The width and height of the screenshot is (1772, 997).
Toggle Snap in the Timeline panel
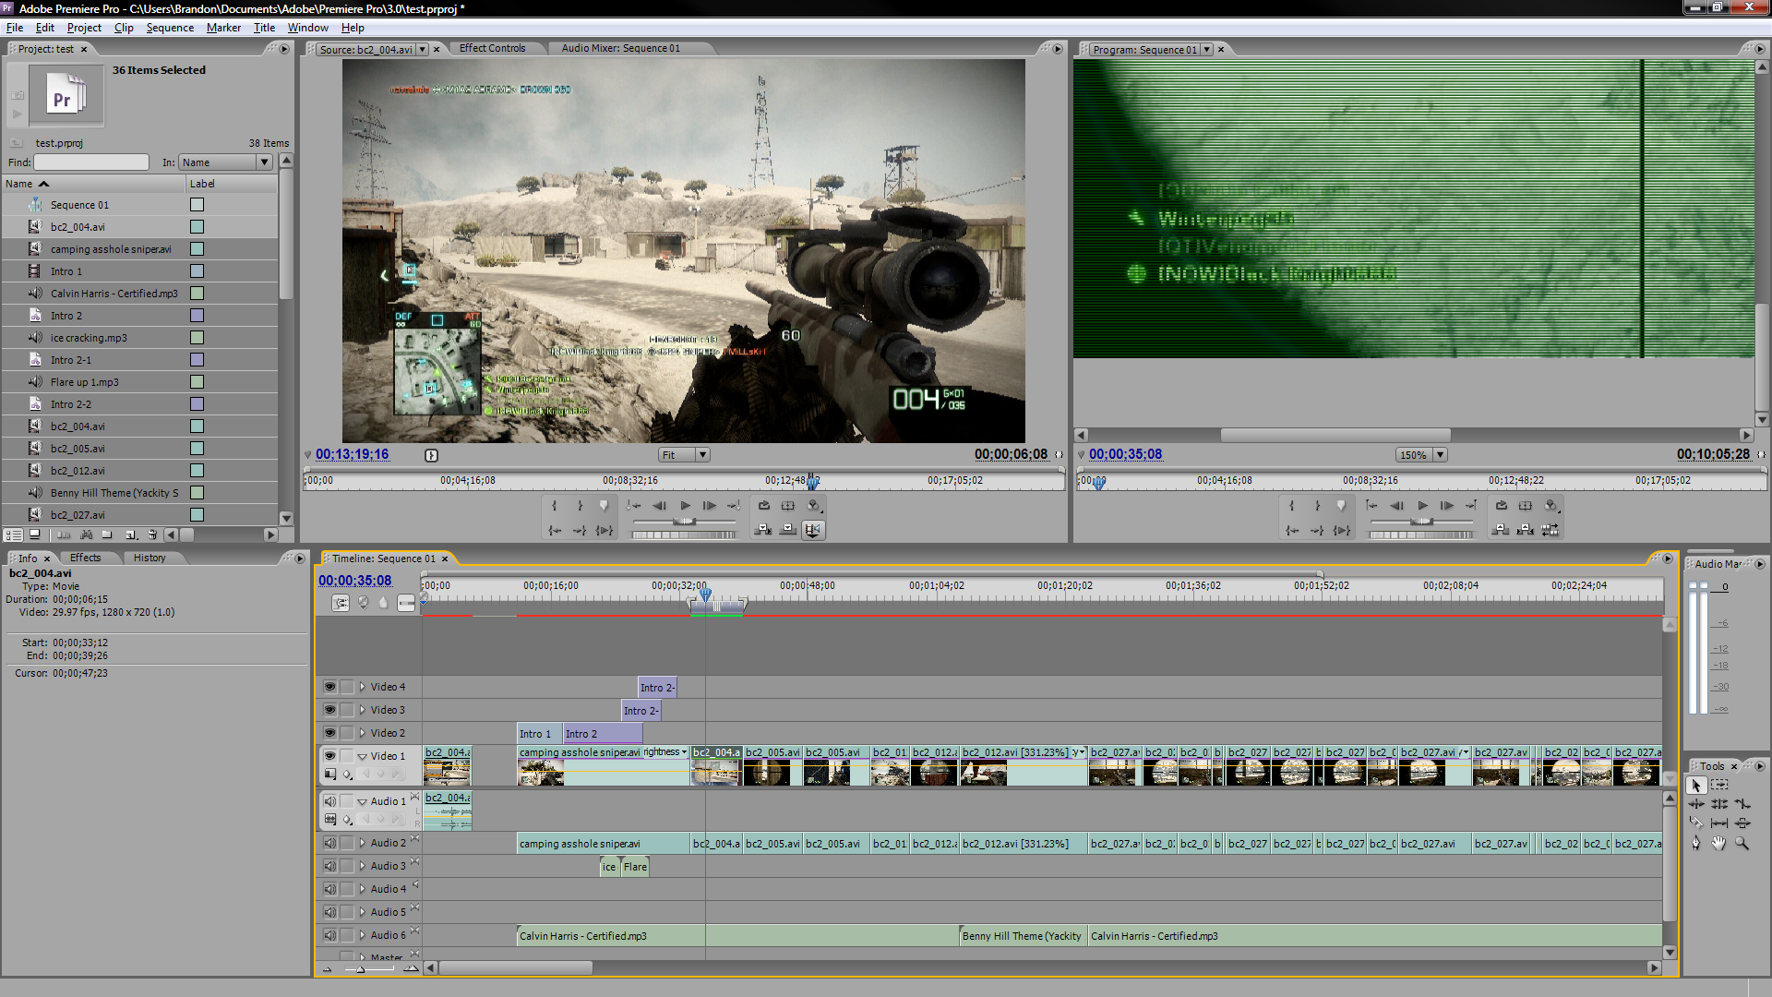(x=341, y=603)
